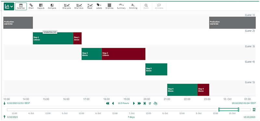260x121 pixels.
Task: Select the red Step 1 25min capsule
Action: coord(77,38)
